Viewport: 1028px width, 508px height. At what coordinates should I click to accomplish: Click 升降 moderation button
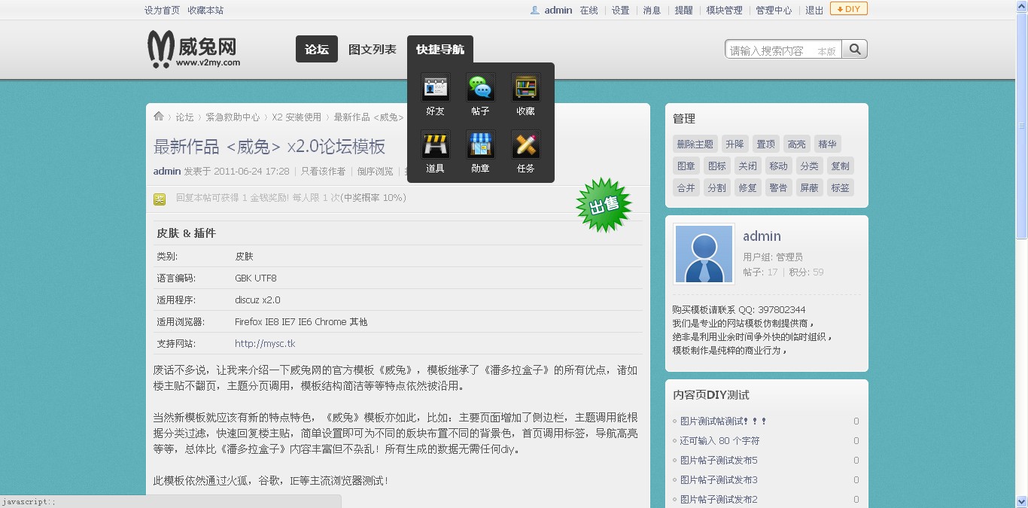pos(735,144)
